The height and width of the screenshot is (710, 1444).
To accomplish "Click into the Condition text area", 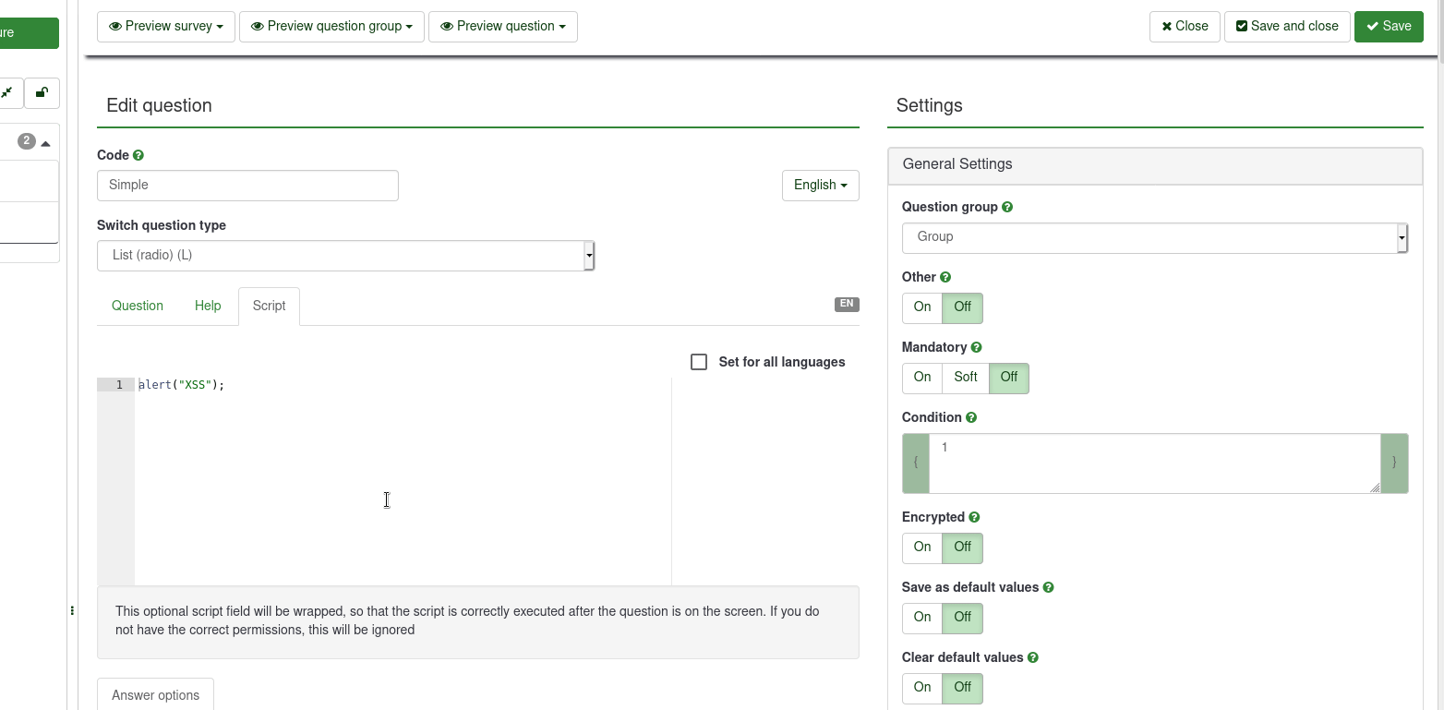I will tap(1154, 463).
